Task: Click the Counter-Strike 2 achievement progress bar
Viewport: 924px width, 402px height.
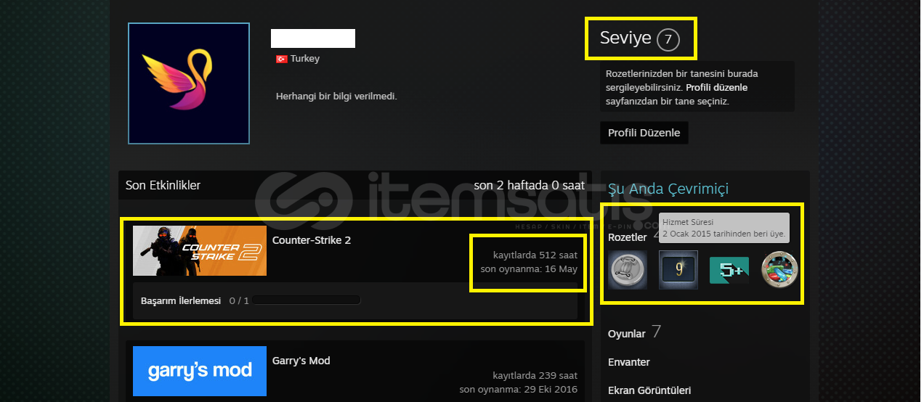Action: [x=307, y=300]
